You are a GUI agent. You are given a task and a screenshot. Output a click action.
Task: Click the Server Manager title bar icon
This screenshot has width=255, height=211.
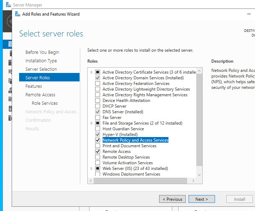coord(8,5)
